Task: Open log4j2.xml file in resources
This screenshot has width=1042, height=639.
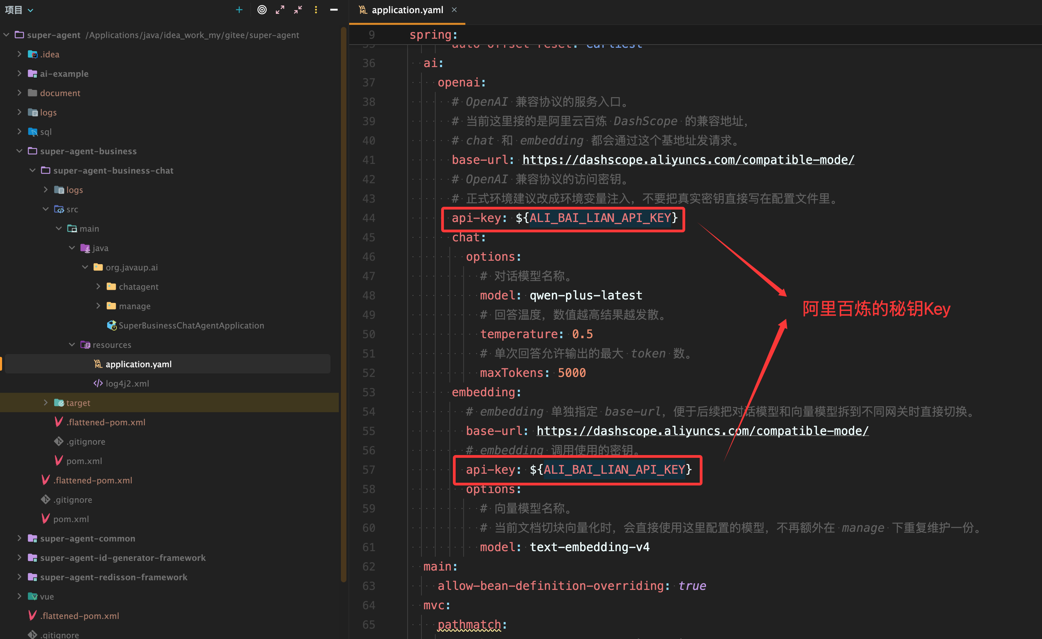Action: pos(127,383)
